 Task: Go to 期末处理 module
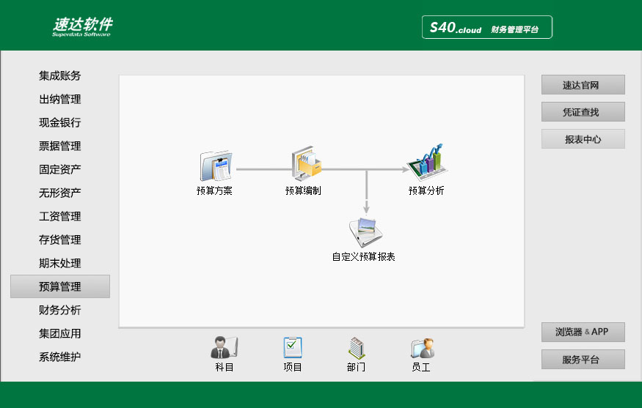59,263
